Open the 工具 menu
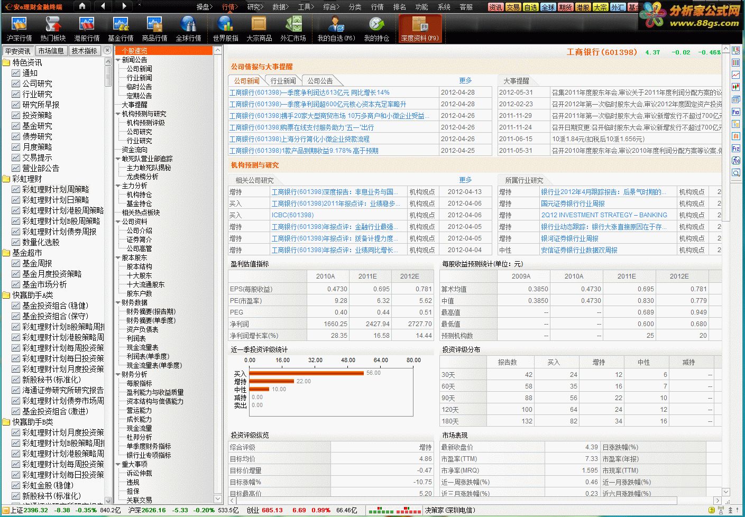This screenshot has height=517, width=745. click(306, 7)
